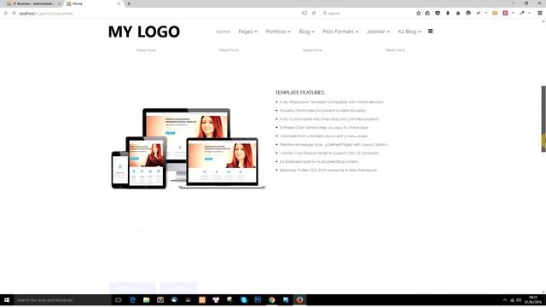
Task: Open File Explorer from the taskbar
Action: click(x=146, y=299)
